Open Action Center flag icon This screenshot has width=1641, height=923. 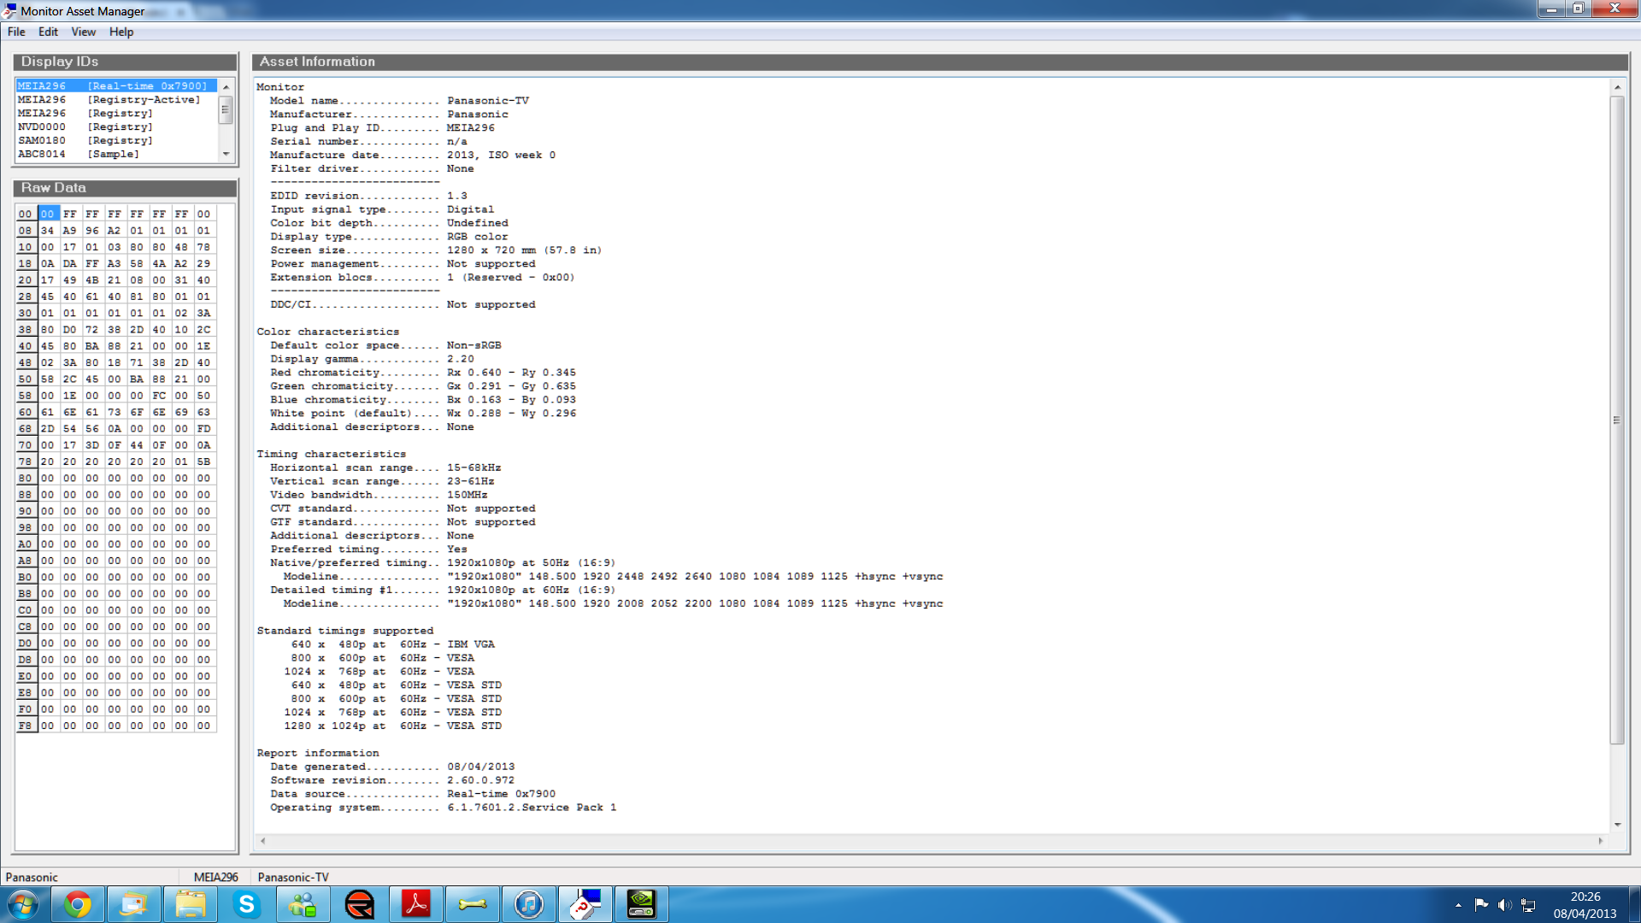pyautogui.click(x=1481, y=905)
